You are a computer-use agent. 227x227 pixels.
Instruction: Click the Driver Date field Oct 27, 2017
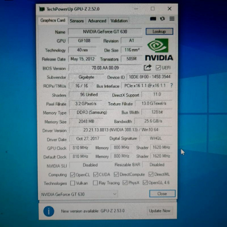click(x=88, y=138)
